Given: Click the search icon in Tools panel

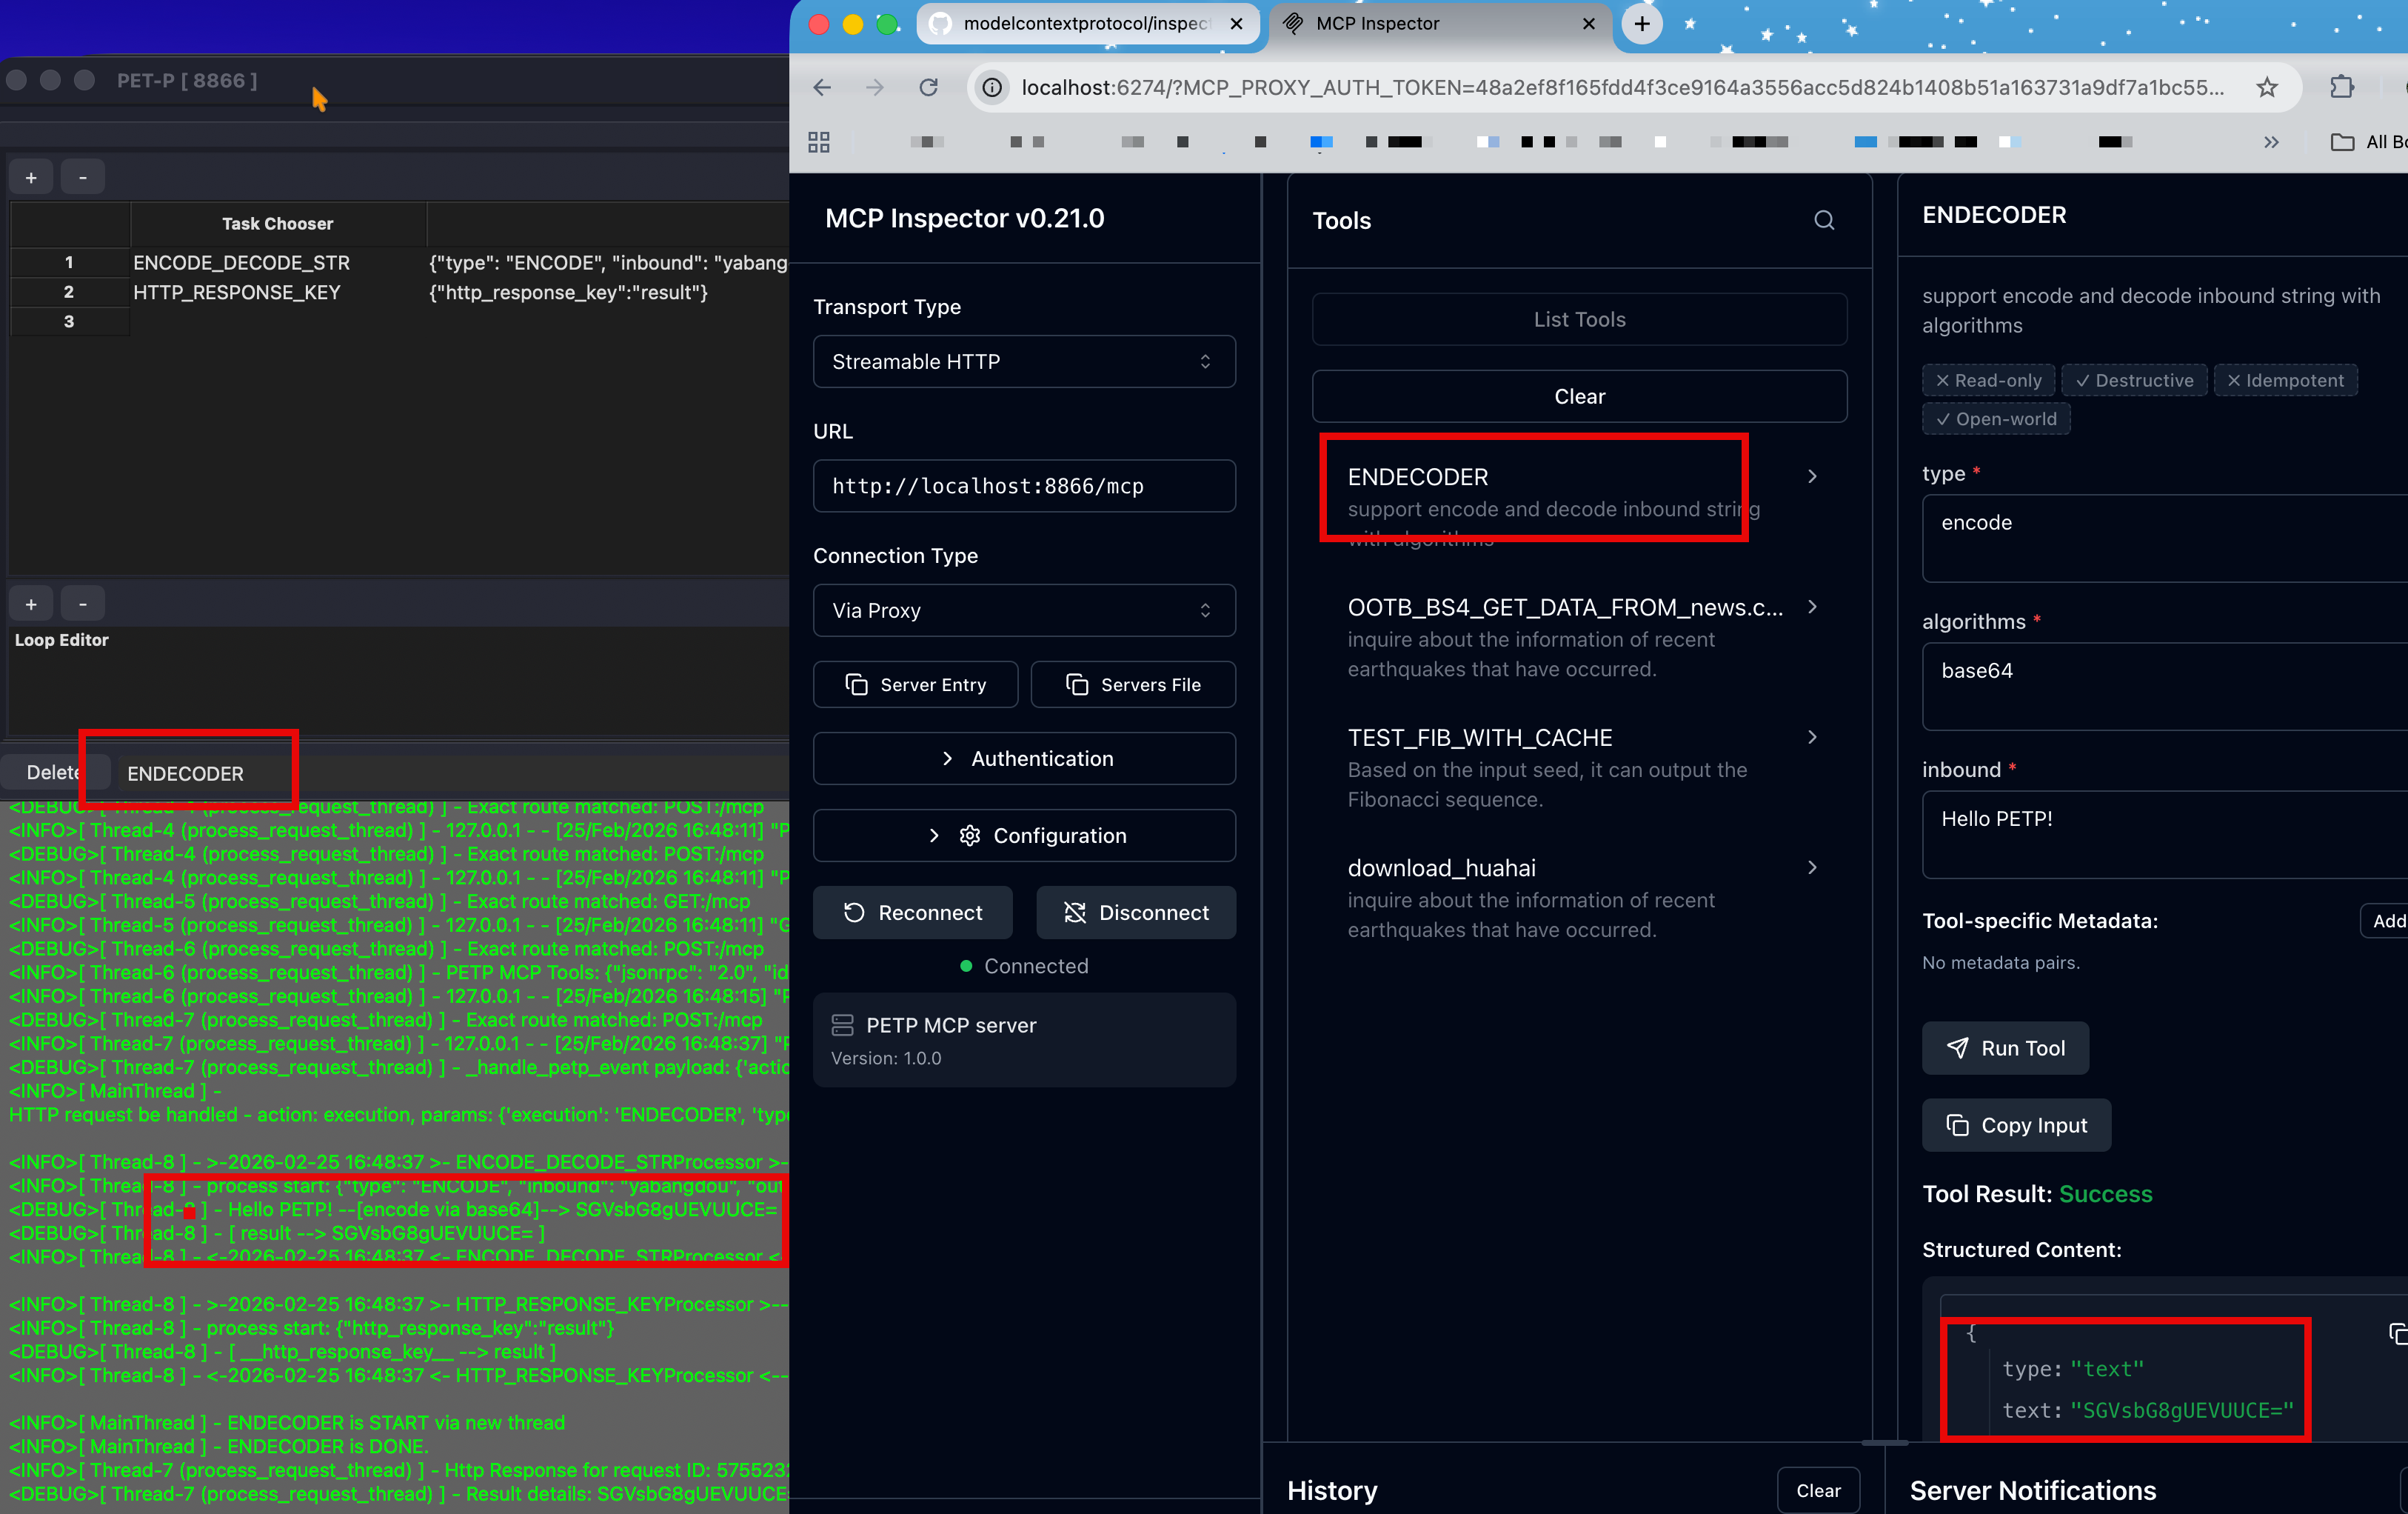Looking at the screenshot, I should click(x=1823, y=220).
